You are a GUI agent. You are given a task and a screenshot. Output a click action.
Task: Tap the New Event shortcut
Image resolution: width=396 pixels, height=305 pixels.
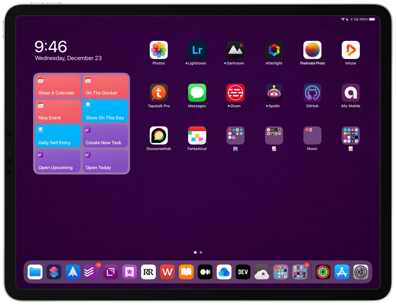pos(58,111)
